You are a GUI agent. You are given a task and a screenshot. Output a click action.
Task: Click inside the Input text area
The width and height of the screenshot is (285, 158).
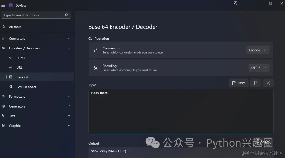click(181, 111)
